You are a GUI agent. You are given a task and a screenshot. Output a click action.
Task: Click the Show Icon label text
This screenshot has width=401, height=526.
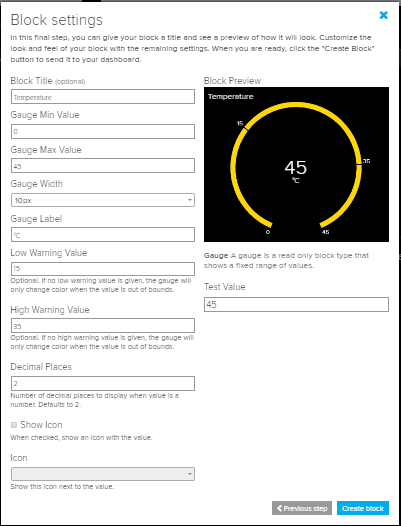[41, 425]
